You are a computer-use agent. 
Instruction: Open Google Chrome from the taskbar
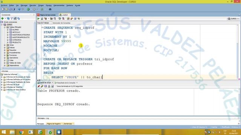coord(21,132)
